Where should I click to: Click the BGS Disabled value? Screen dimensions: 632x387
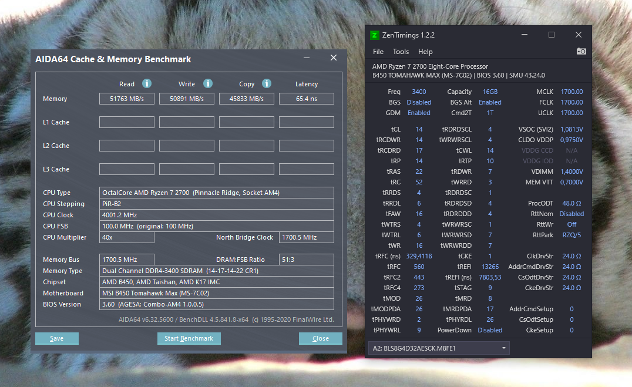419,102
